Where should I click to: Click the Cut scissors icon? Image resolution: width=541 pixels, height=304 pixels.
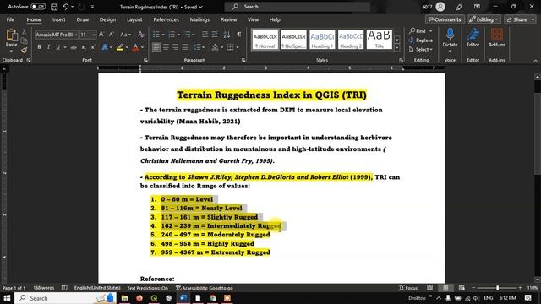click(25, 32)
